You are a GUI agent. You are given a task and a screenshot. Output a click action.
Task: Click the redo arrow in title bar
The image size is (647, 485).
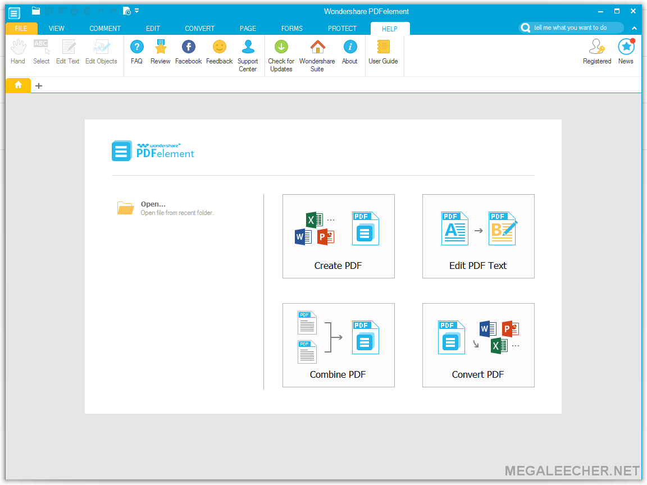tap(113, 11)
